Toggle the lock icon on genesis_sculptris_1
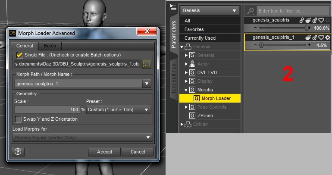This screenshot has width=332, height=175. (315, 37)
